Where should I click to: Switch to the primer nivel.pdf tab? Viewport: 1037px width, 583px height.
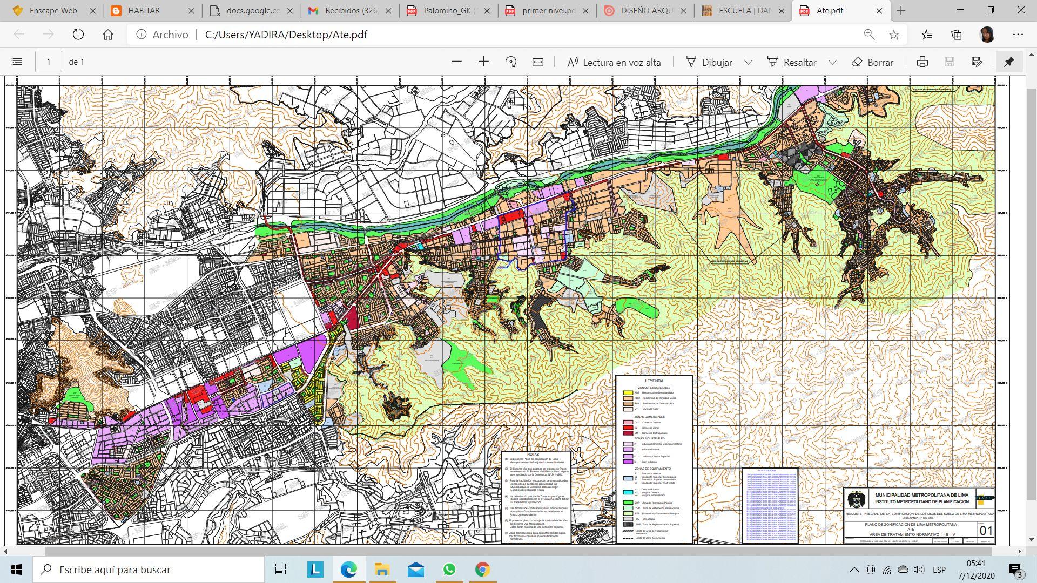click(548, 10)
